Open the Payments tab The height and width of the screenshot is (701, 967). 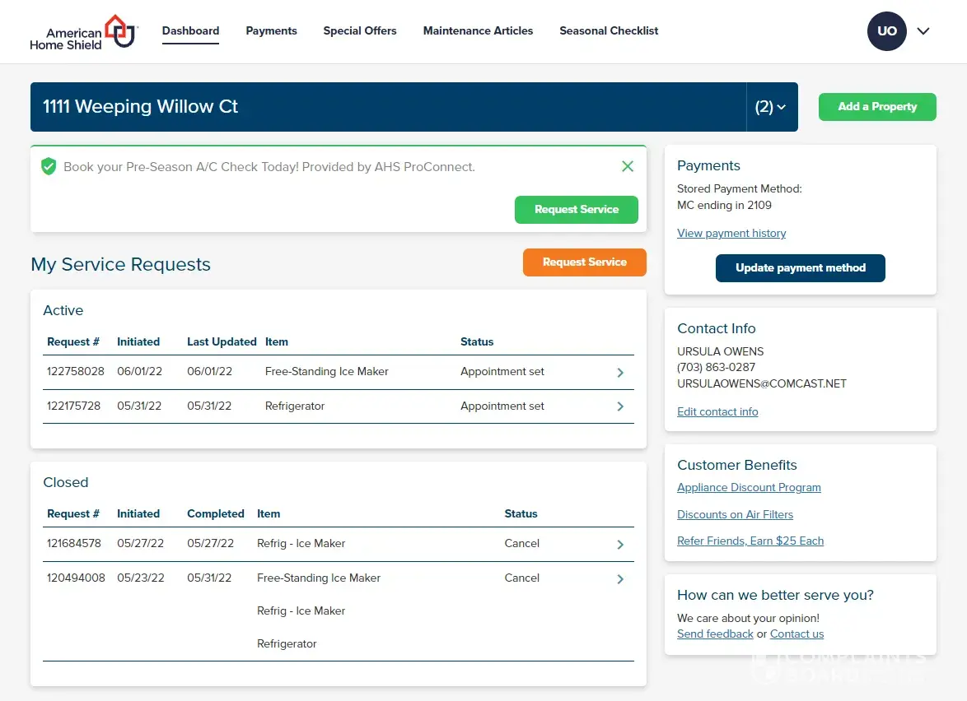point(271,31)
